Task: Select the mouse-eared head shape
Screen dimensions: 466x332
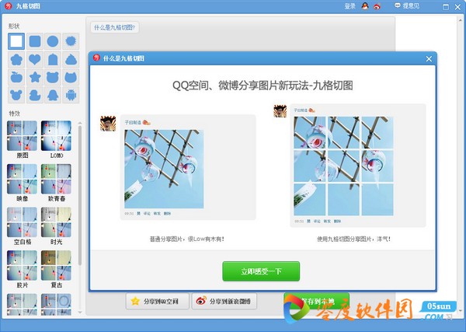Action: [16, 95]
